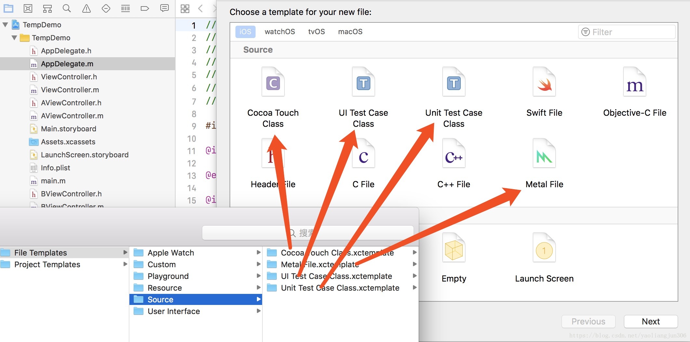Open the Test navigator diamond icon
Screen dimensions: 690x342
(x=106, y=8)
